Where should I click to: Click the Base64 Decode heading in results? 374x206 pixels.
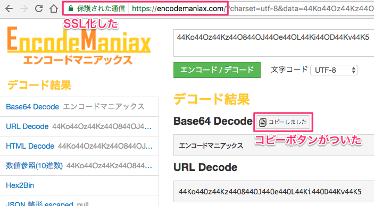[213, 121]
